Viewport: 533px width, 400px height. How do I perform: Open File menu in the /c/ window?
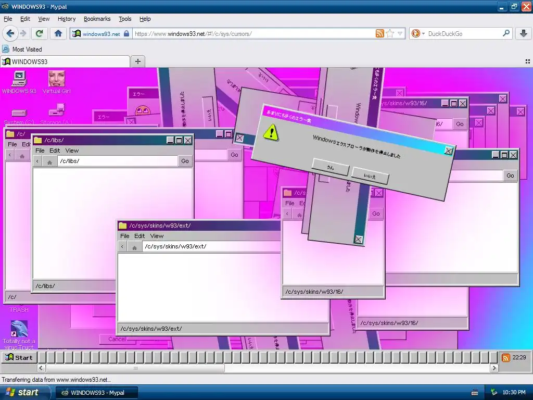click(x=12, y=144)
